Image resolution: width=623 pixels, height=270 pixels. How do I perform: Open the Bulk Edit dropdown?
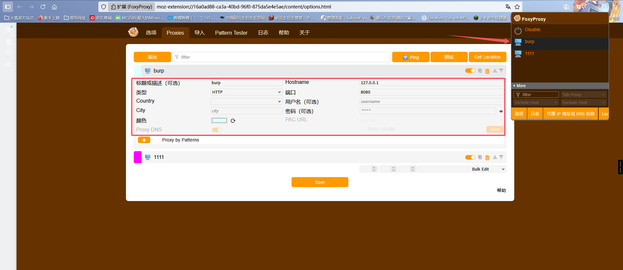pos(488,169)
